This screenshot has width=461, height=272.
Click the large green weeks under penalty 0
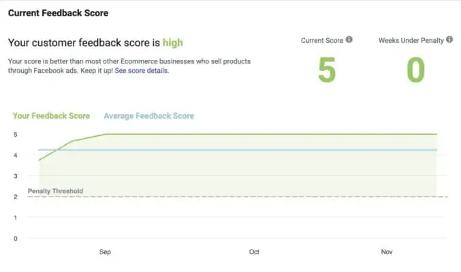[415, 71]
